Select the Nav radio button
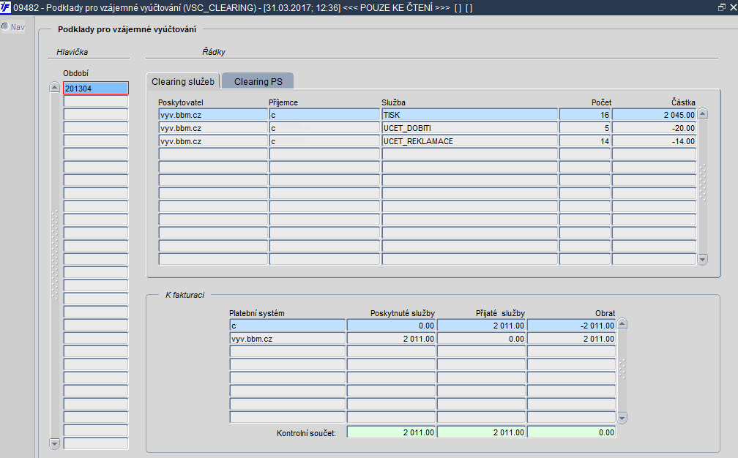Viewport: 738px width, 458px height. (5, 27)
